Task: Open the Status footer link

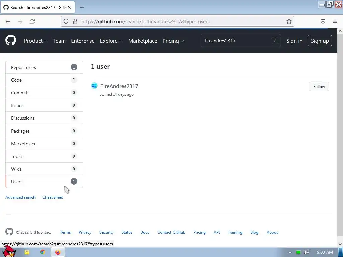Action: [127, 232]
